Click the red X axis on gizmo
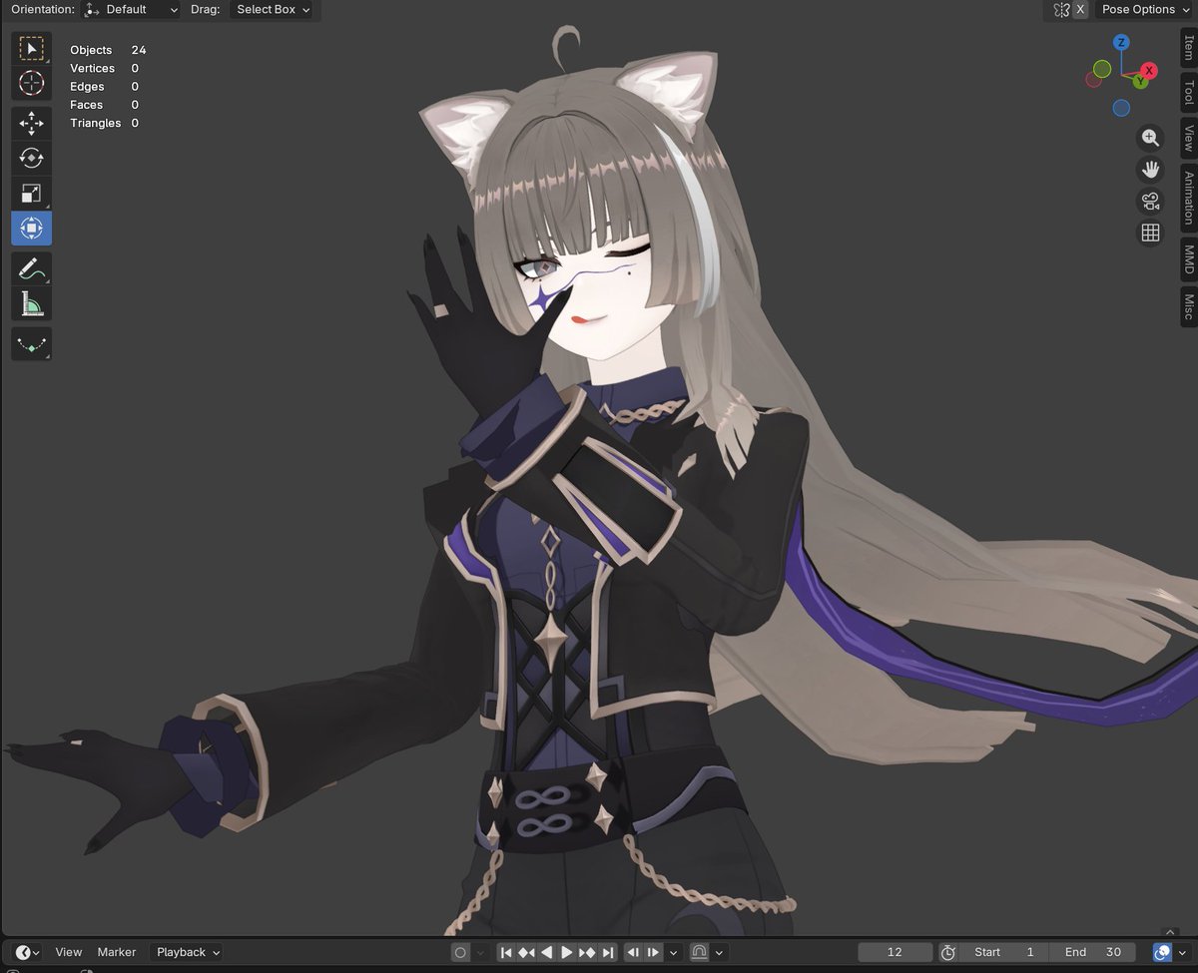The image size is (1198, 973). tap(1150, 70)
